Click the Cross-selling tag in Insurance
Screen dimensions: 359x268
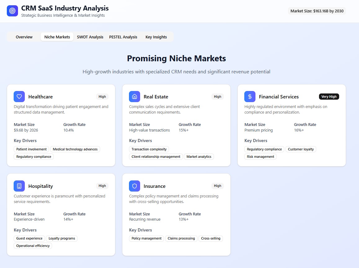coord(211,238)
